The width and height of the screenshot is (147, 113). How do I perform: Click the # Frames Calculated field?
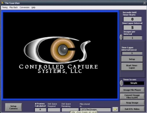40,110
